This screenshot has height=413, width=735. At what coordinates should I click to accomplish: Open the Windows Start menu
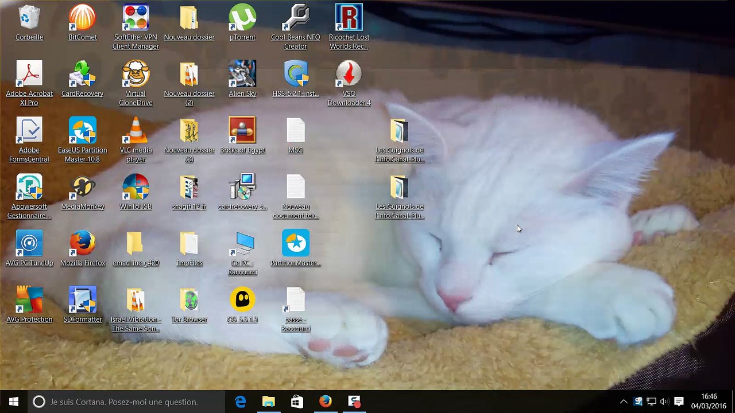tap(14, 402)
